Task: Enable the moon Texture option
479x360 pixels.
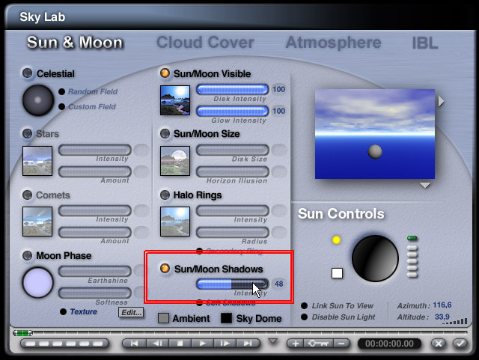Action: (63, 311)
